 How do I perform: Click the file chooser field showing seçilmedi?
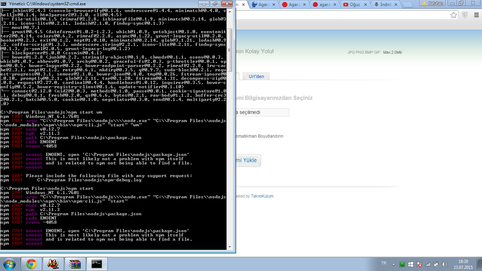262,112
